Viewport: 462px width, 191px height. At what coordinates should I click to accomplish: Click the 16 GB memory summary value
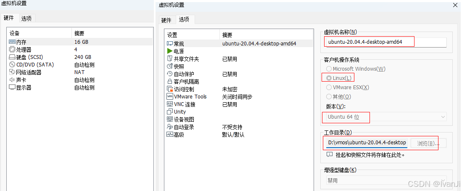(81, 42)
